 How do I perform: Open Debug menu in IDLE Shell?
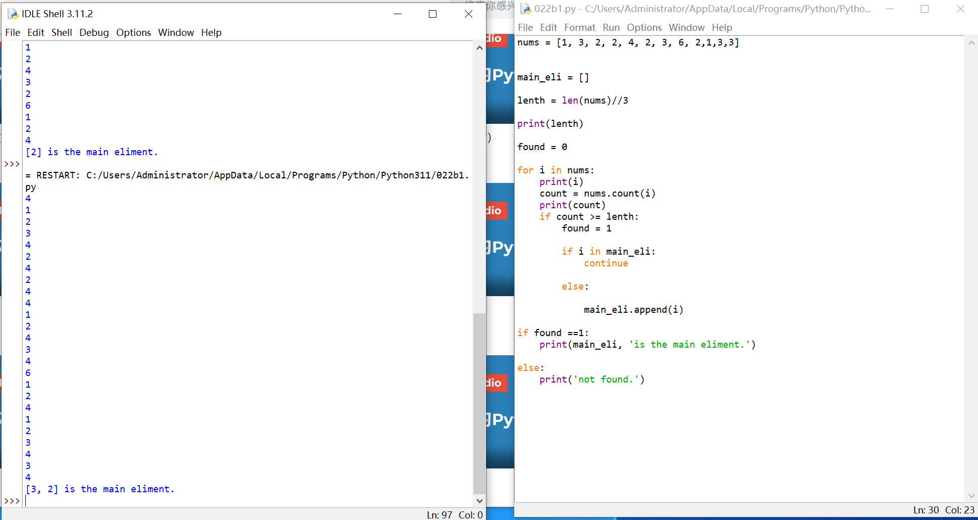pos(94,32)
